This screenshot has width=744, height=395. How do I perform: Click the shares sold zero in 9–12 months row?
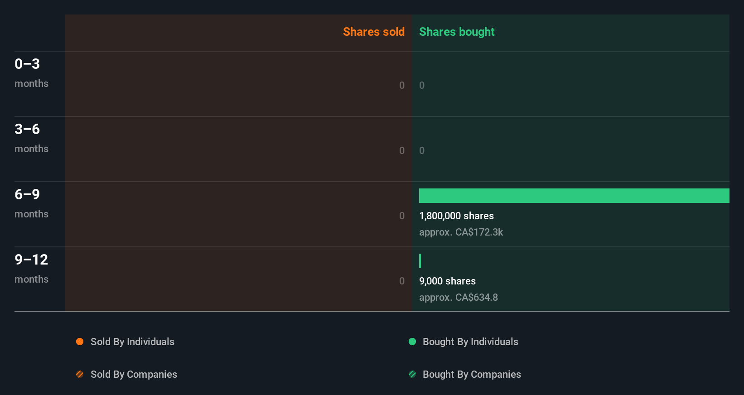click(402, 281)
